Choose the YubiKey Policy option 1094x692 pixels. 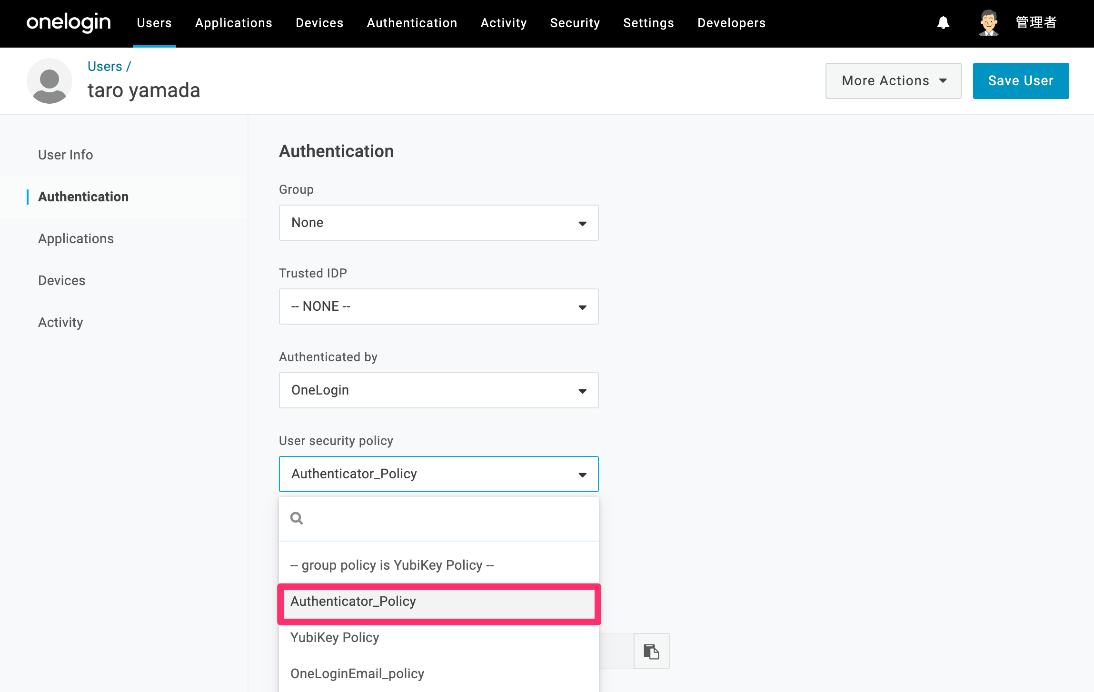(x=438, y=638)
